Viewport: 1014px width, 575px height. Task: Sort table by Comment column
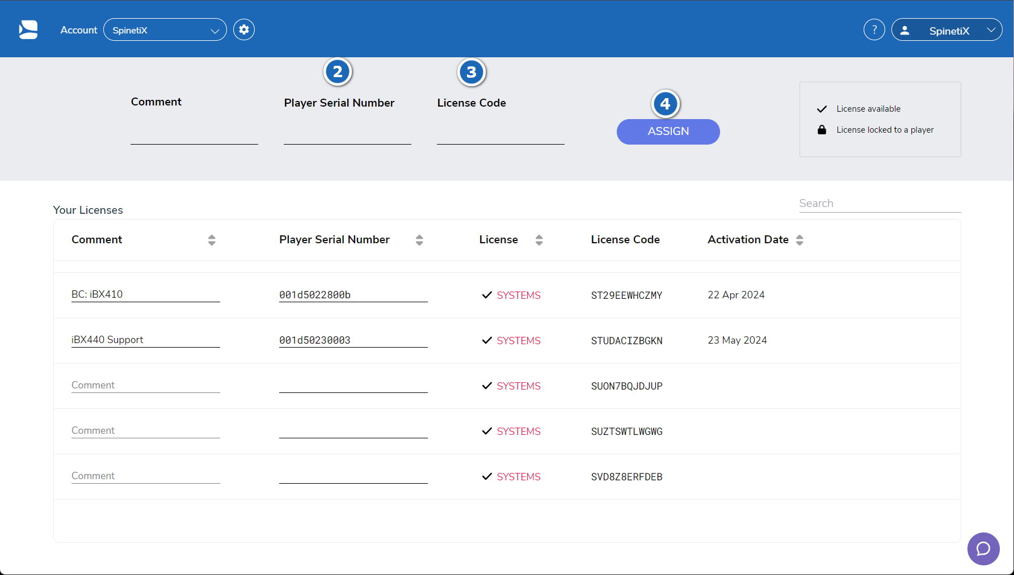pos(212,240)
